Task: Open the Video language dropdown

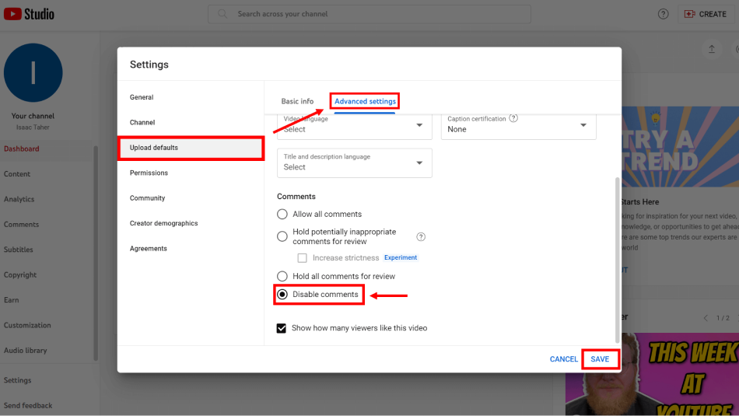Action: (x=355, y=126)
